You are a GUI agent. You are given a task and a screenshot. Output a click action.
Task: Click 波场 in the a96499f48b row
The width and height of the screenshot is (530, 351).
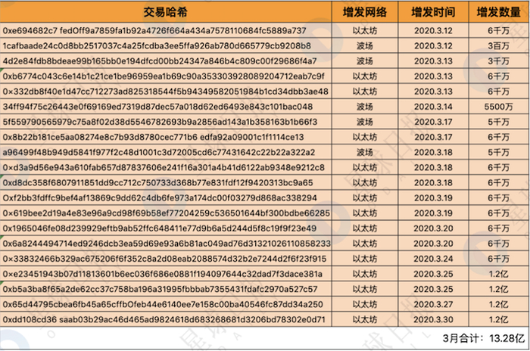coord(365,152)
